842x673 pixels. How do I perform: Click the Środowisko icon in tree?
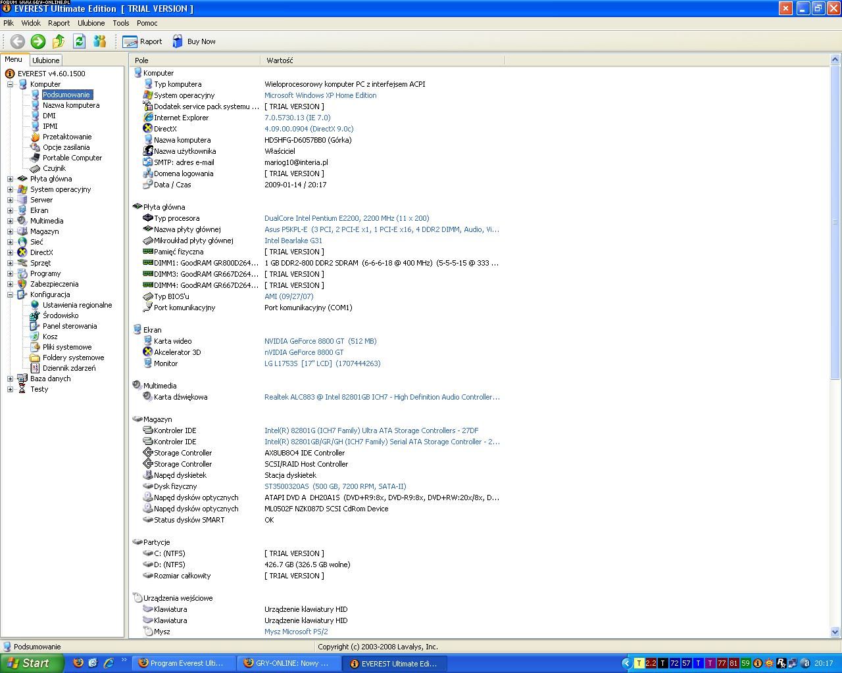coord(35,315)
